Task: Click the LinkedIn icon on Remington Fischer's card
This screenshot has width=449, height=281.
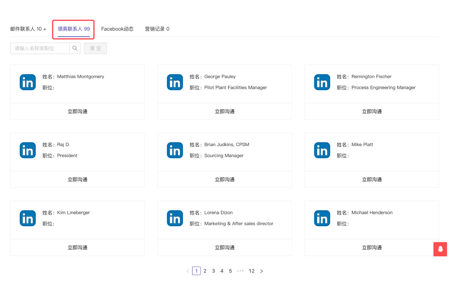Action: click(x=322, y=82)
